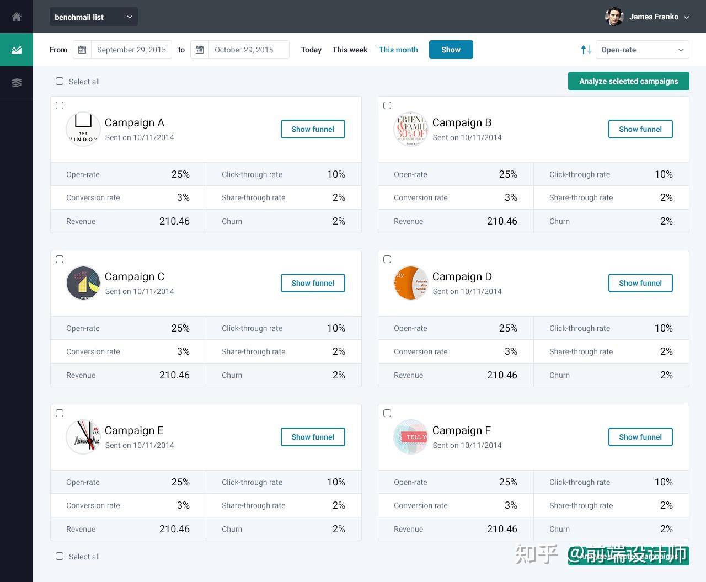706x582 pixels.
Task: Show funnel for Campaign B
Action: [x=640, y=129]
